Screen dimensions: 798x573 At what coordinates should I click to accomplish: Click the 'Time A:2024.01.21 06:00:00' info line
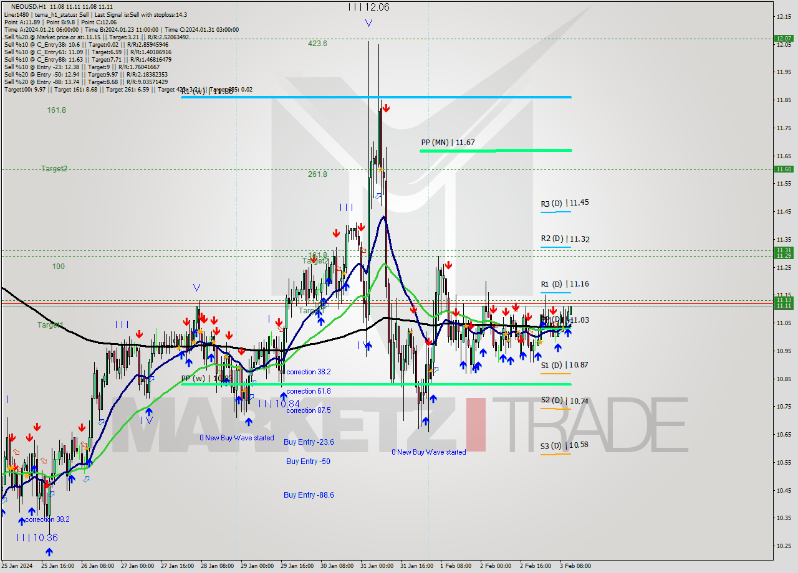click(x=121, y=29)
